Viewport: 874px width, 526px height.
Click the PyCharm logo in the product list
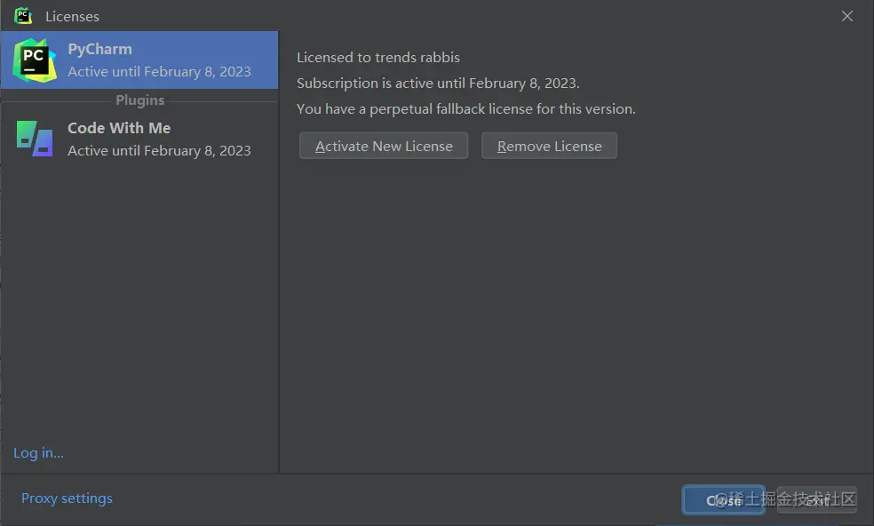34,60
